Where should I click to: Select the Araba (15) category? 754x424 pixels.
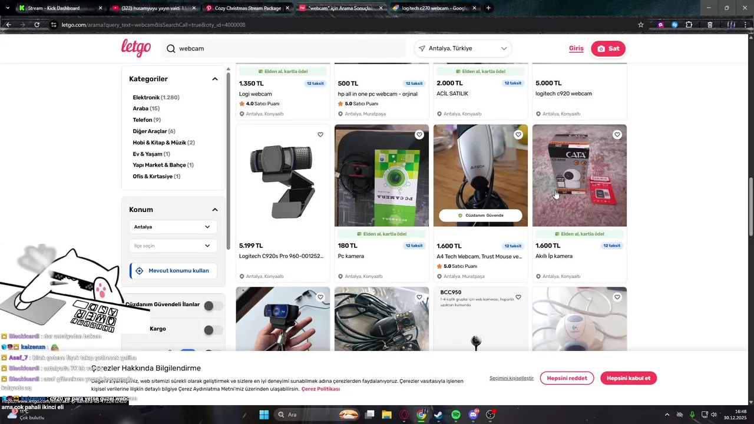(x=146, y=108)
